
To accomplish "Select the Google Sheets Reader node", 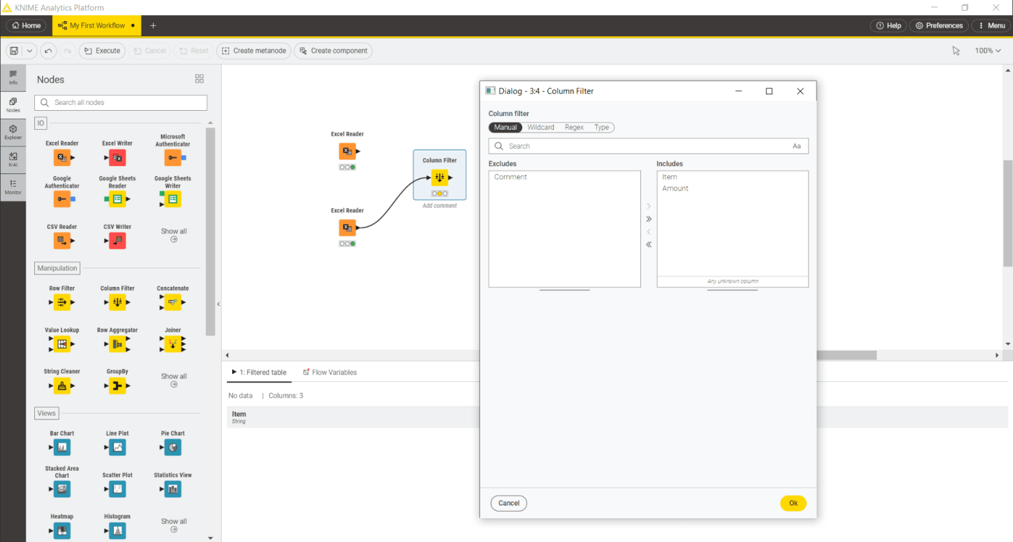I will coord(117,198).
